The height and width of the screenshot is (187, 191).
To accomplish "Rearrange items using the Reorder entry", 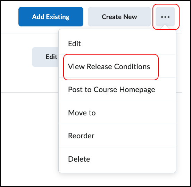I will click(117, 136).
